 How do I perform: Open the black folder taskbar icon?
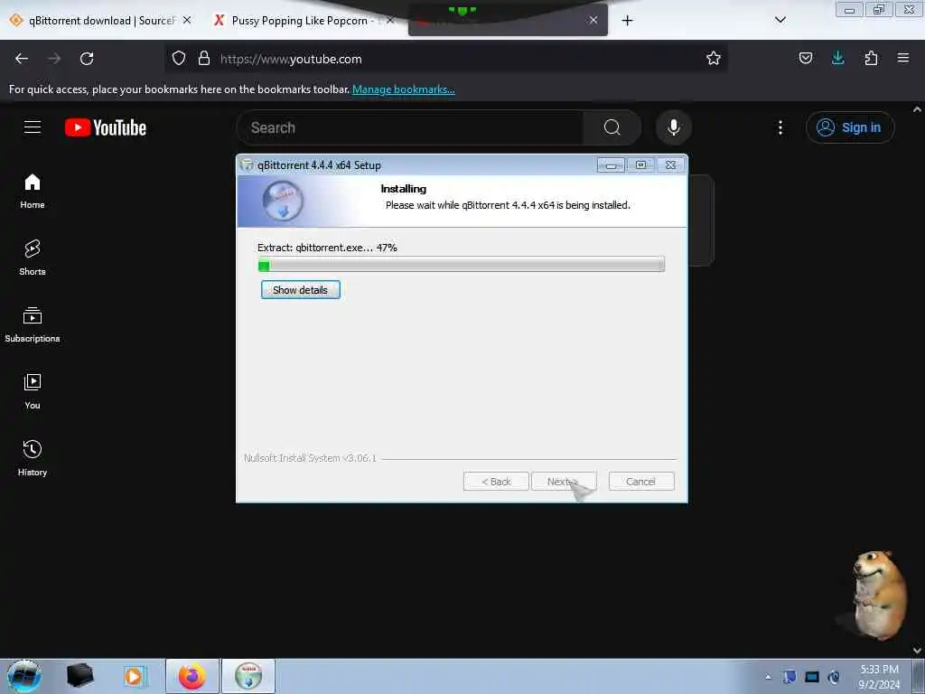[x=79, y=676]
